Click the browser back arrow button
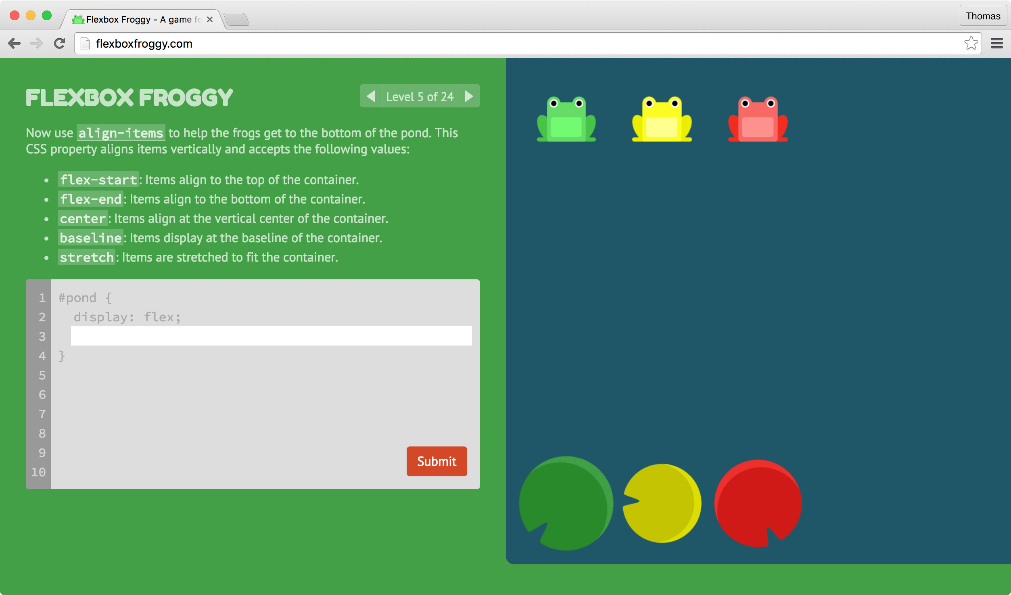 (x=14, y=44)
